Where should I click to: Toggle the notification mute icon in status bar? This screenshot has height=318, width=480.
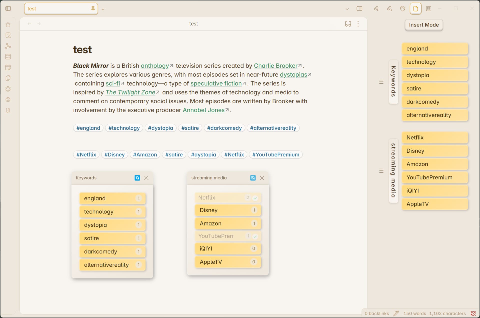[x=473, y=313]
